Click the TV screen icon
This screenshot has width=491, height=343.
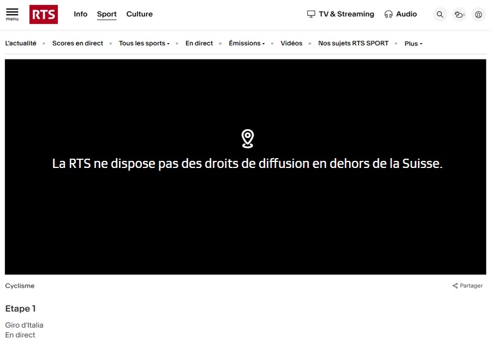311,14
